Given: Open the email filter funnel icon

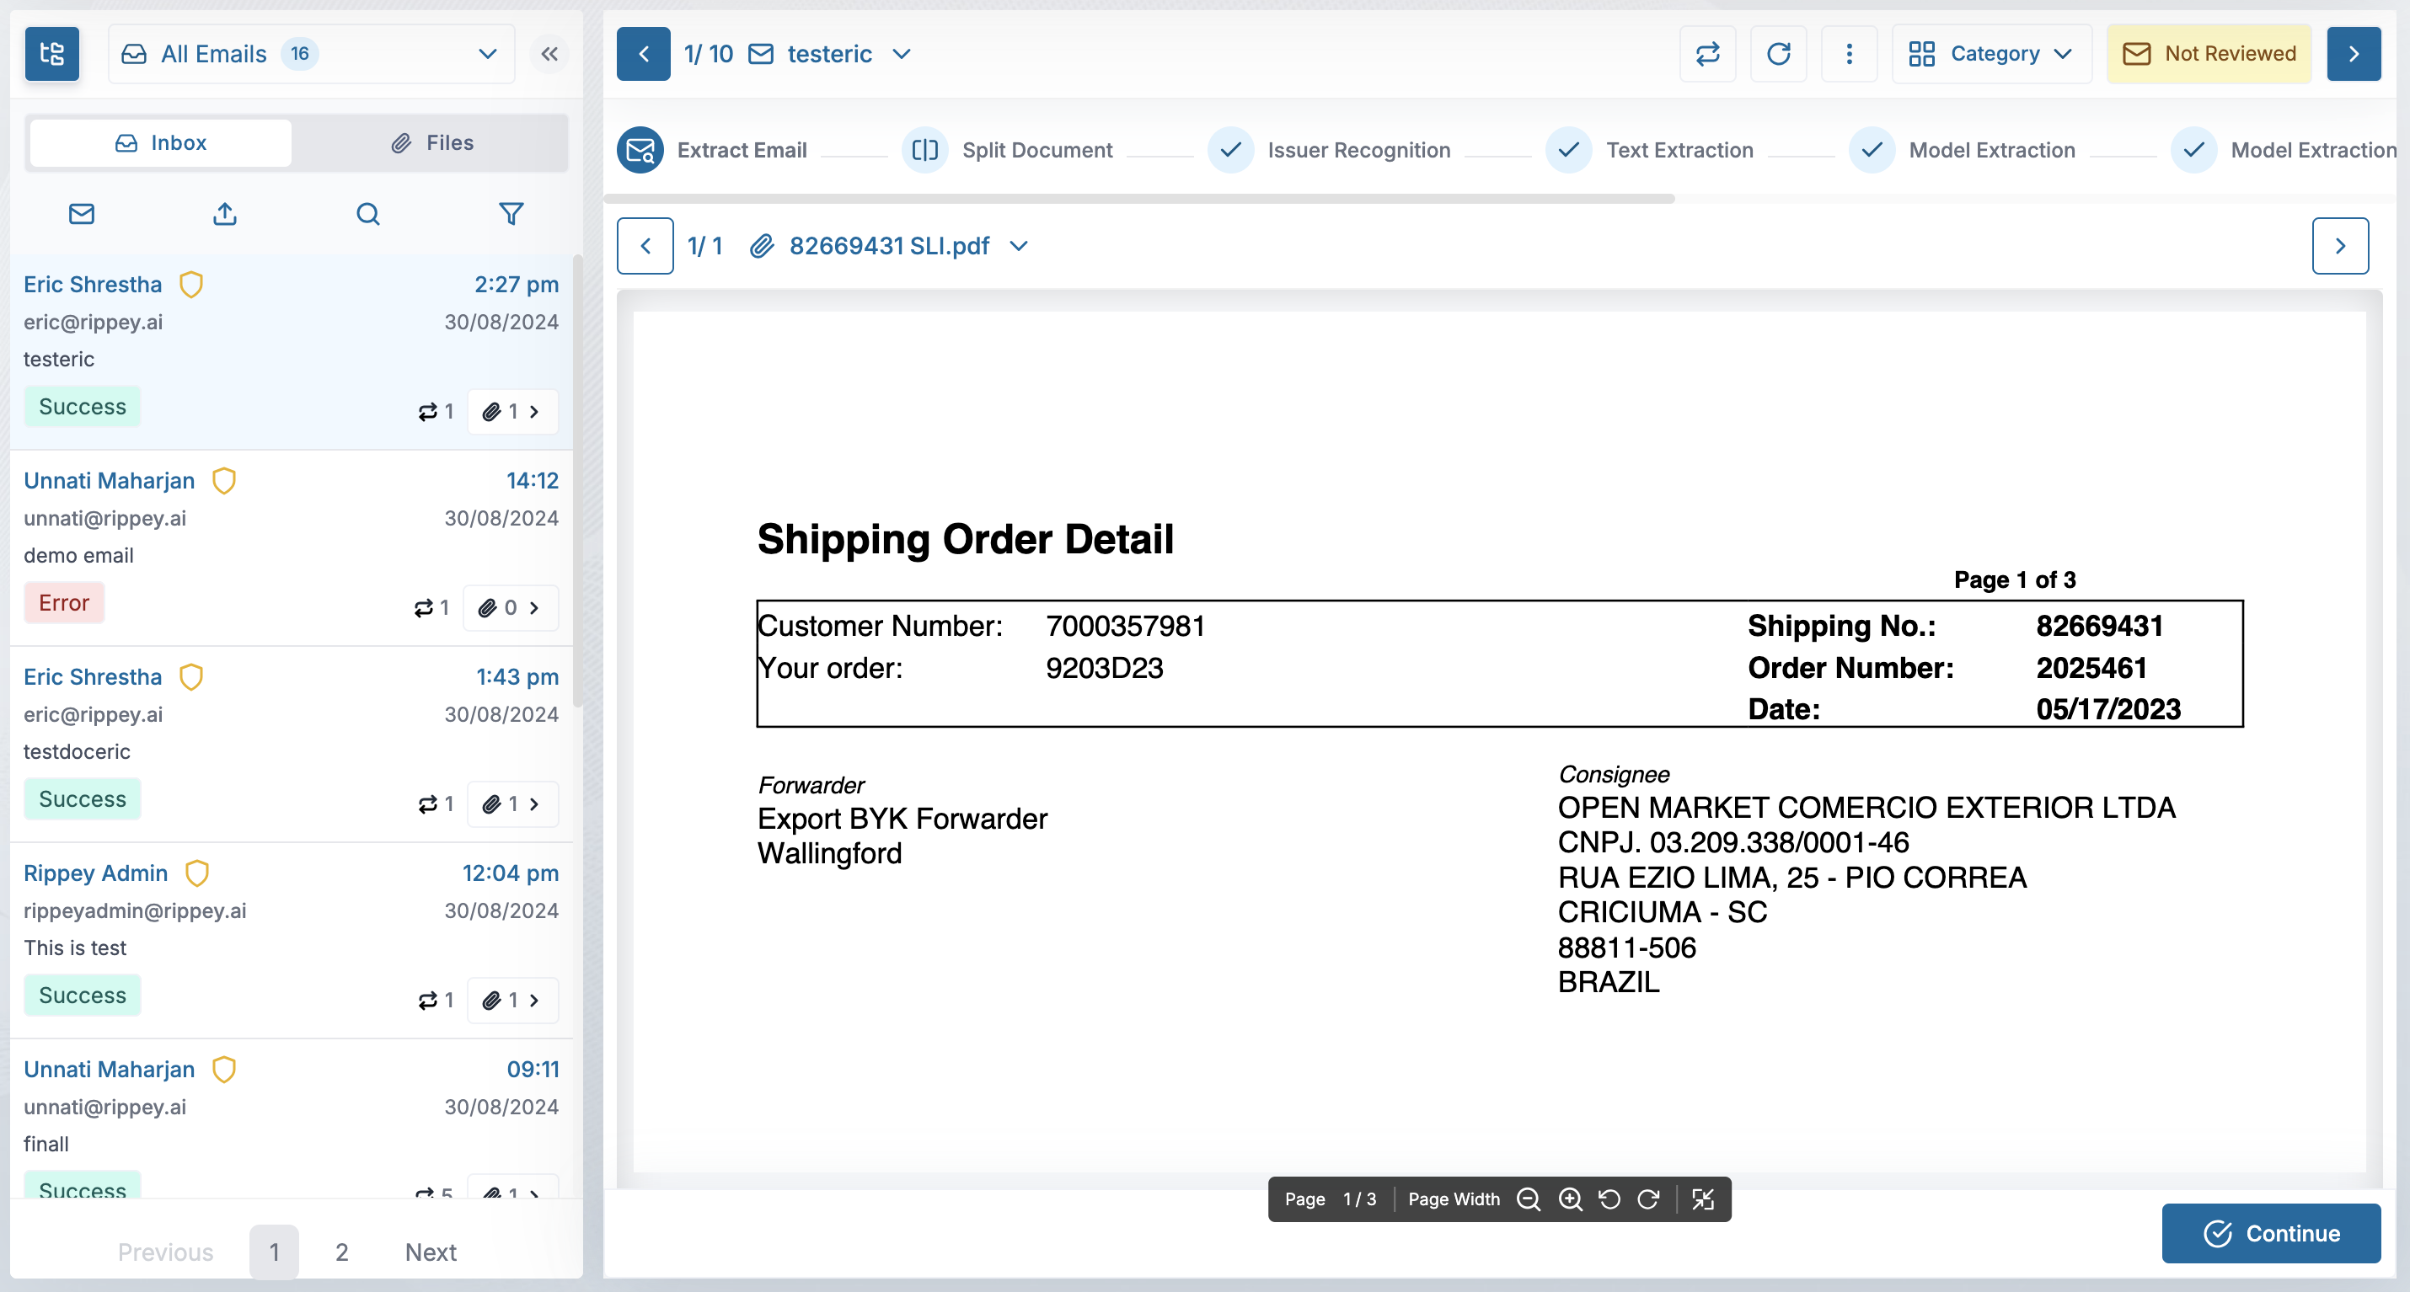Looking at the screenshot, I should click(x=511, y=214).
